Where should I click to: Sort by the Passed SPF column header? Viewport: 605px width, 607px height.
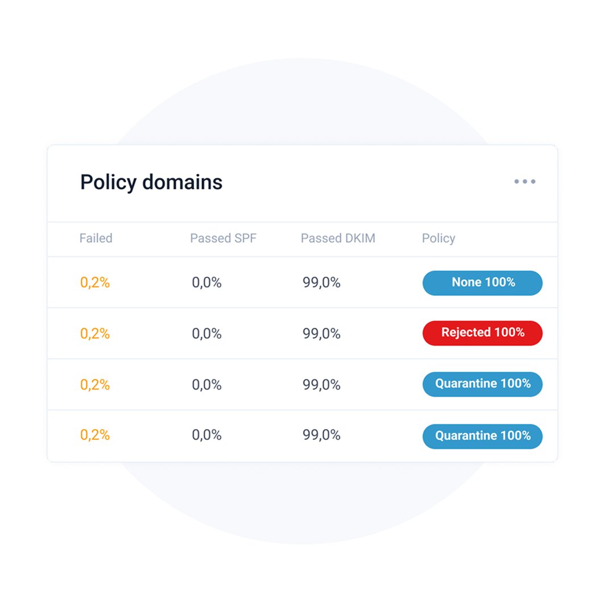tap(223, 238)
